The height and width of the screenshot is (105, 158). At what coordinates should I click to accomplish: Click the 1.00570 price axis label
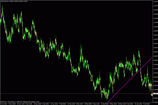[x=155, y=35]
